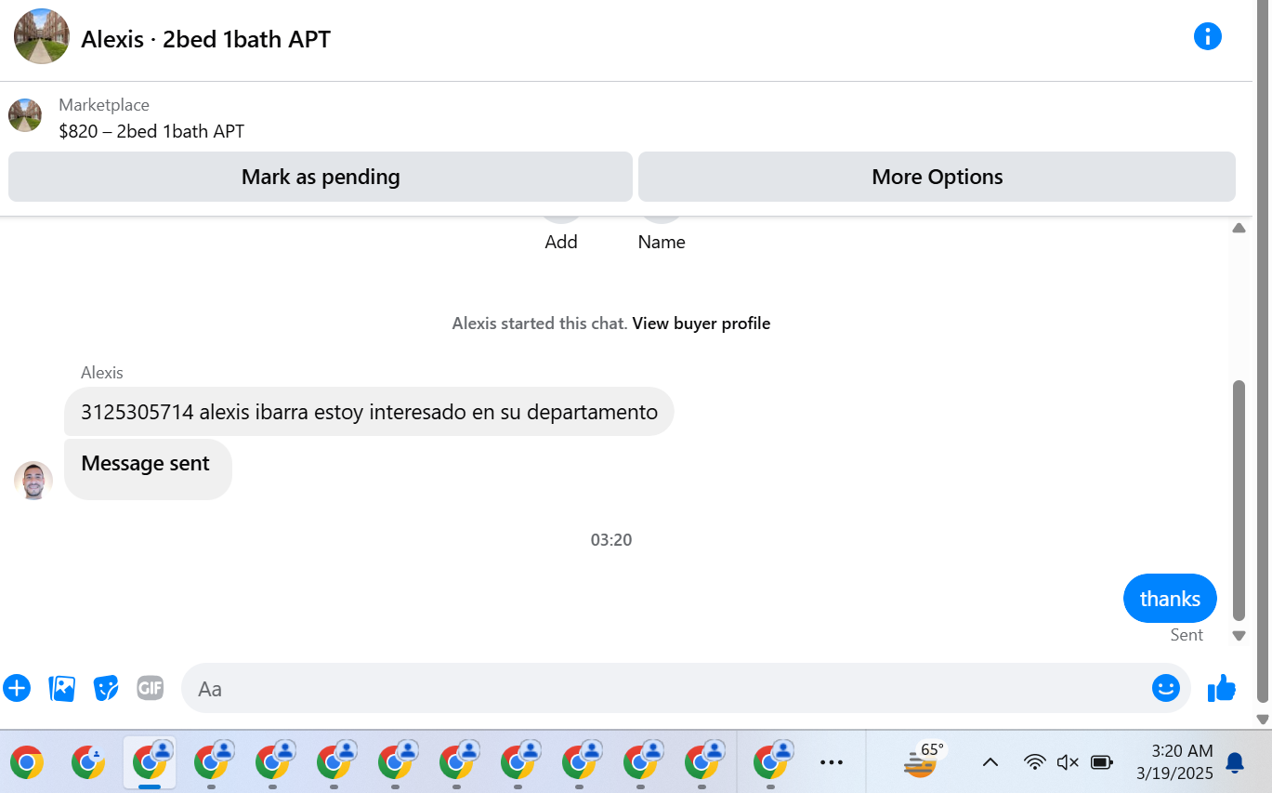Click the blue plus more-actions icon
This screenshot has width=1272, height=793.
coord(17,688)
